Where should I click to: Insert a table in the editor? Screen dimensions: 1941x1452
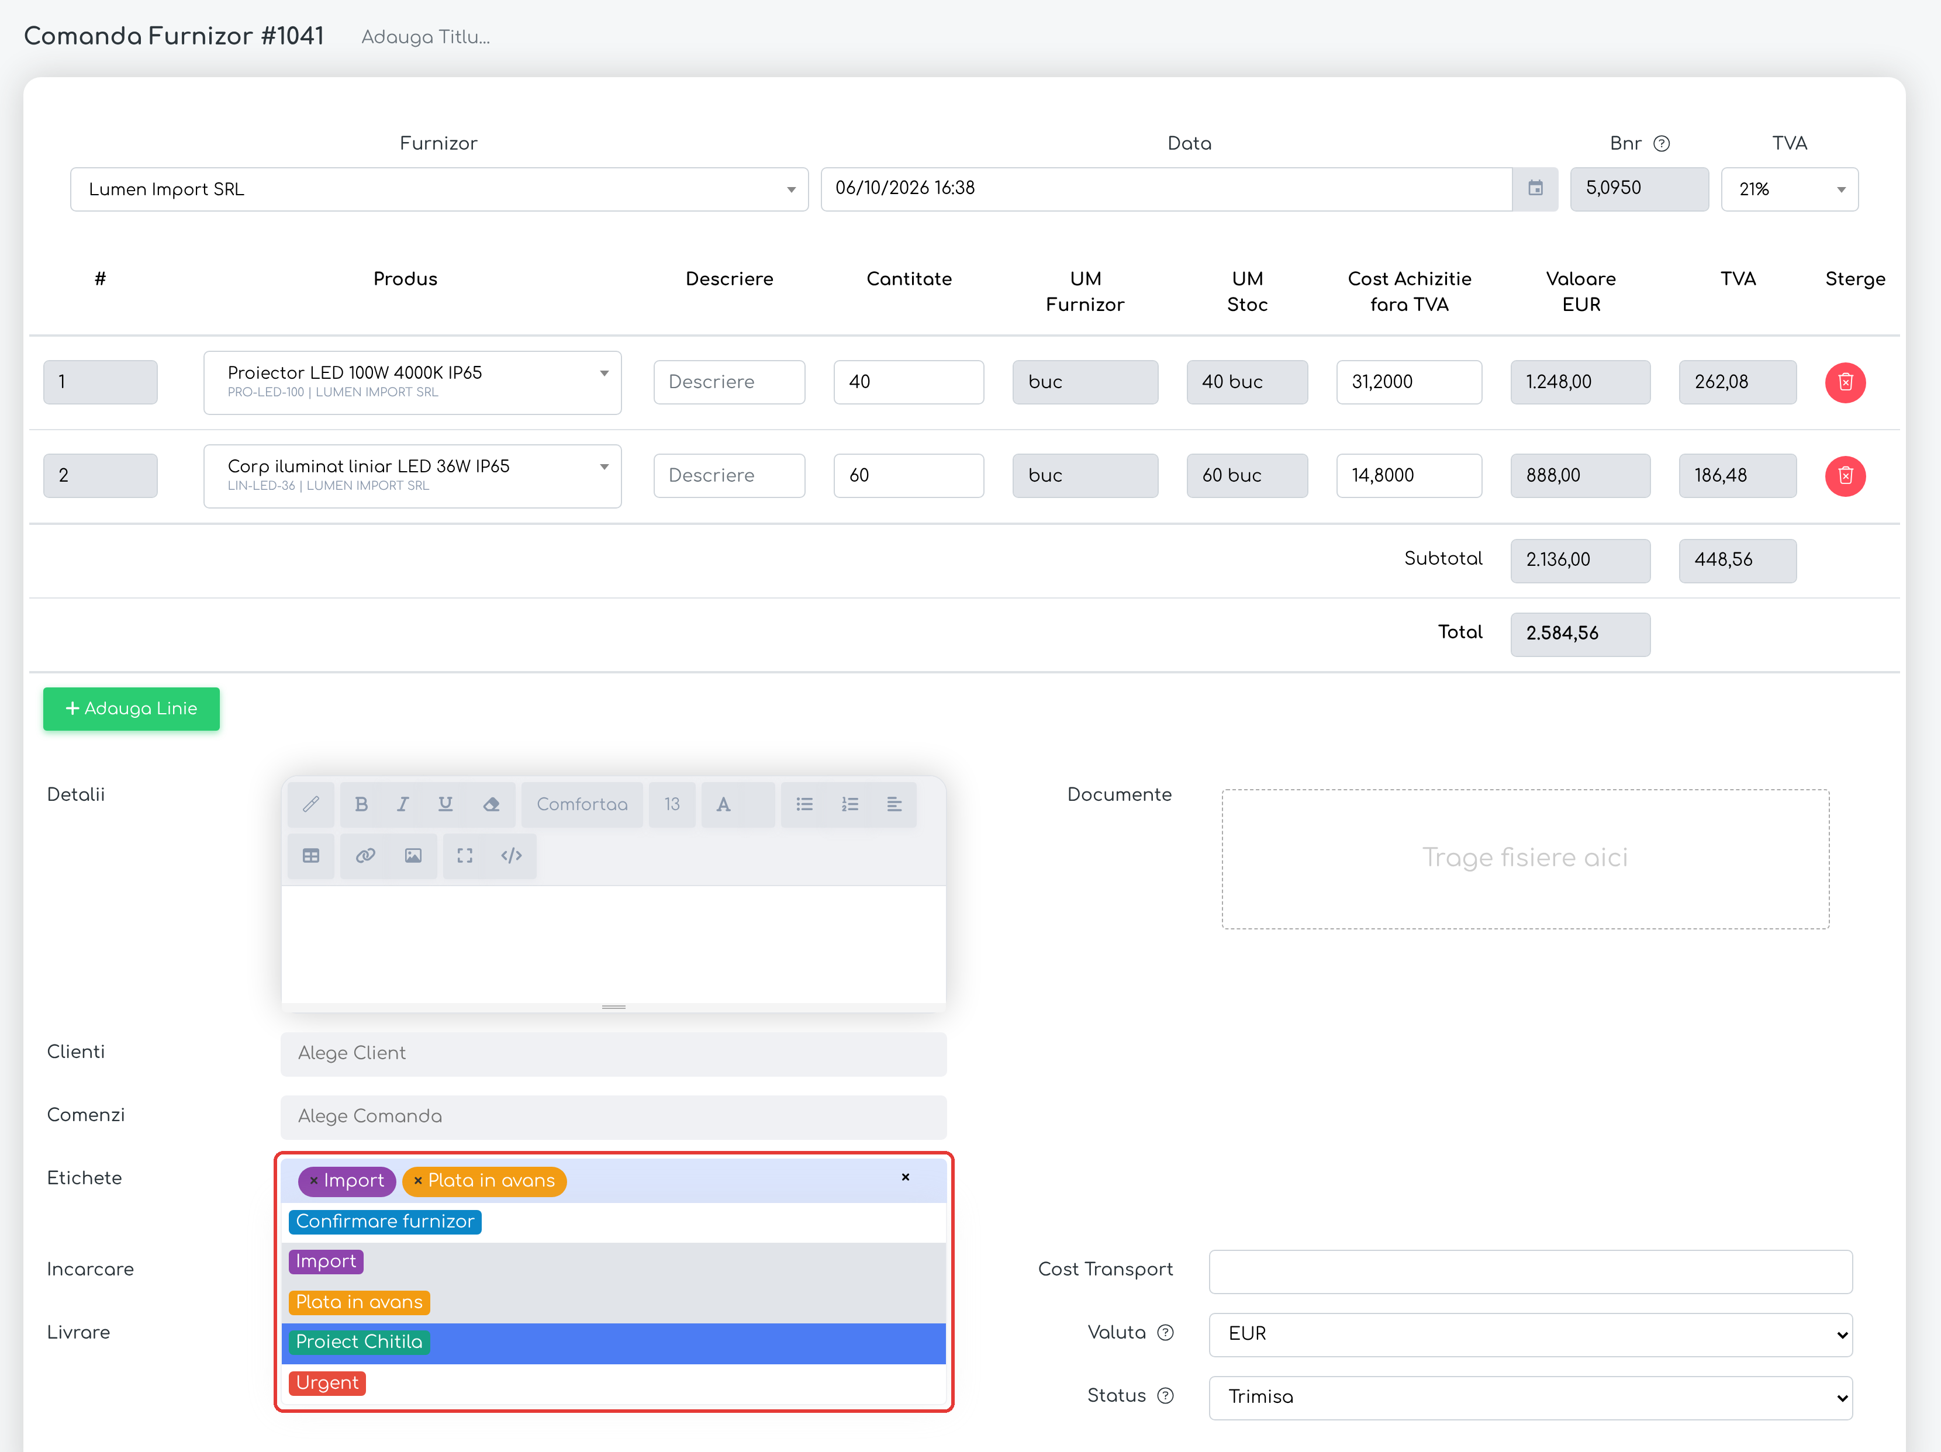tap(310, 856)
